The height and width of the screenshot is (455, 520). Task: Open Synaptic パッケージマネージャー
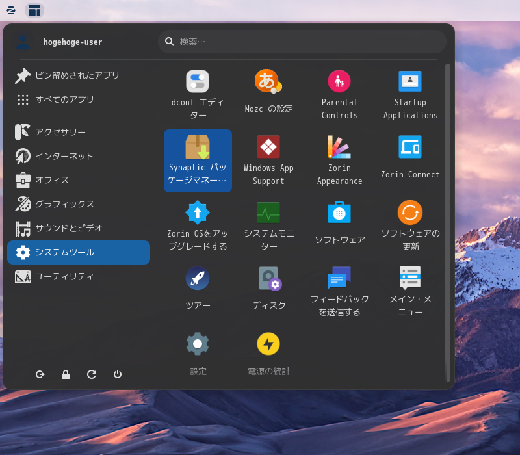click(198, 161)
